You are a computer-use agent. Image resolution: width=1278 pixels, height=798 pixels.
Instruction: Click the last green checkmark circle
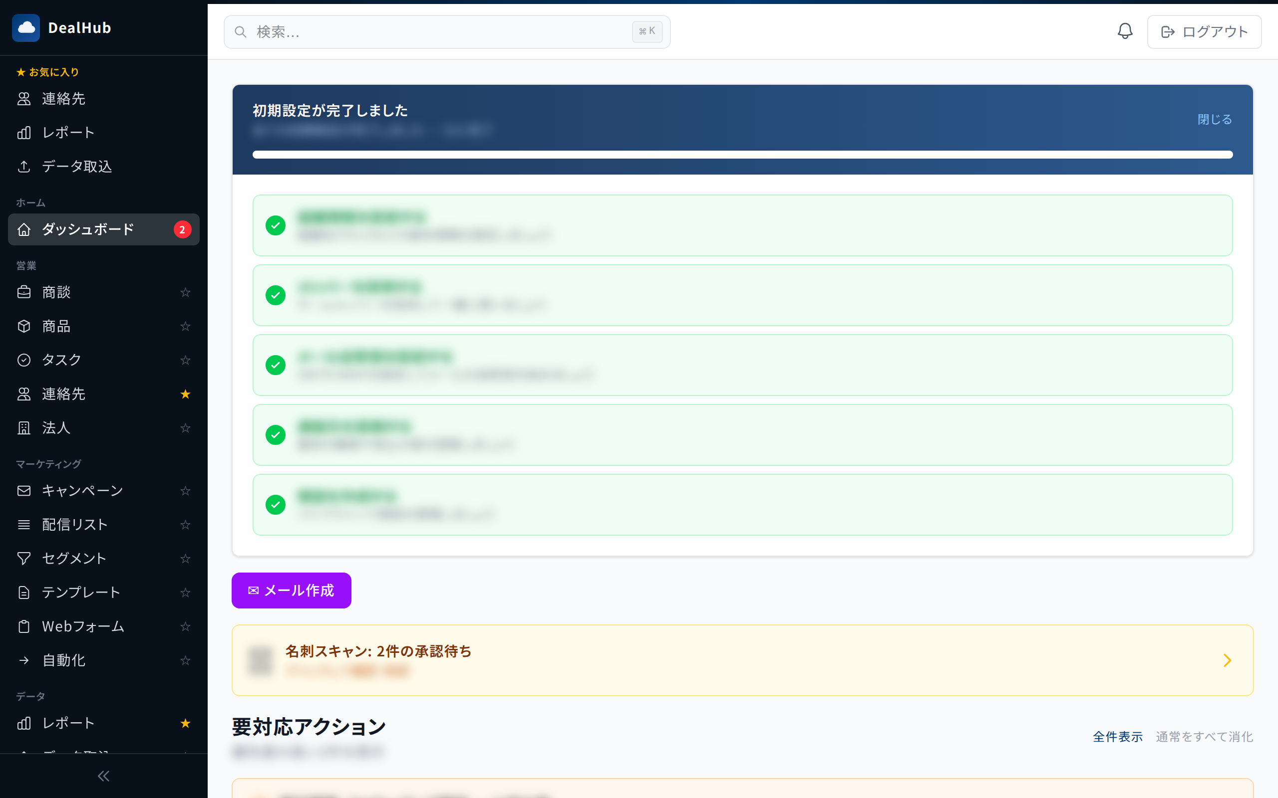coord(275,505)
